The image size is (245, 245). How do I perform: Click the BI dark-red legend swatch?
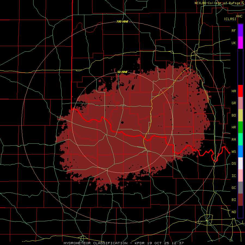tap(240, 200)
